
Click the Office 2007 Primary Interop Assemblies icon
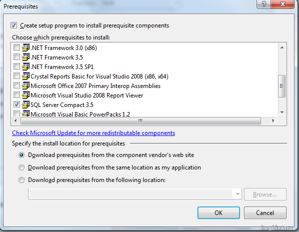(x=25, y=85)
